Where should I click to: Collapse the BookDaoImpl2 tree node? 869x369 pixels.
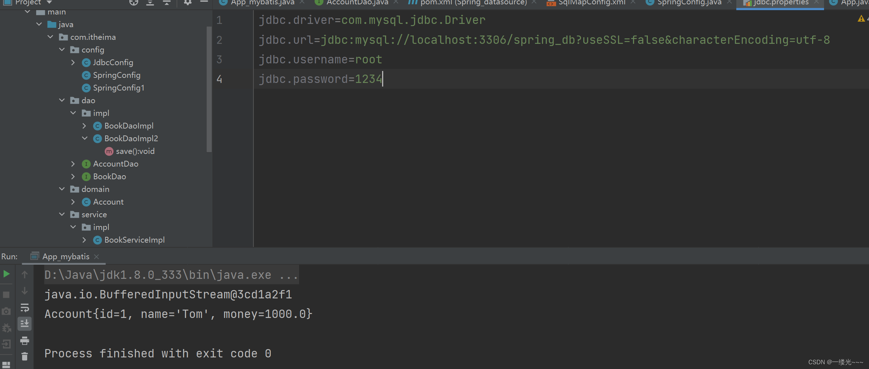click(84, 138)
